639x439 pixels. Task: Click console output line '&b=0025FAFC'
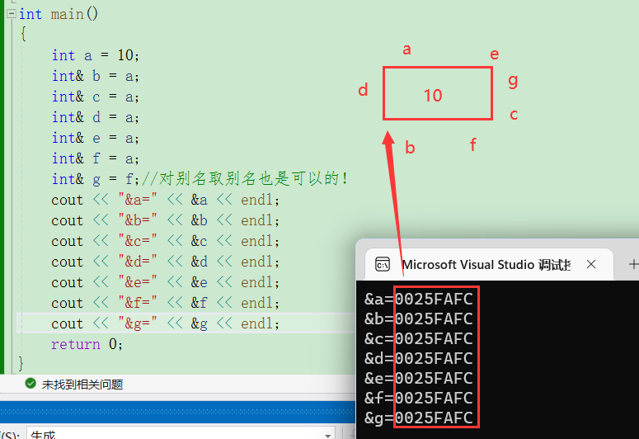(419, 319)
